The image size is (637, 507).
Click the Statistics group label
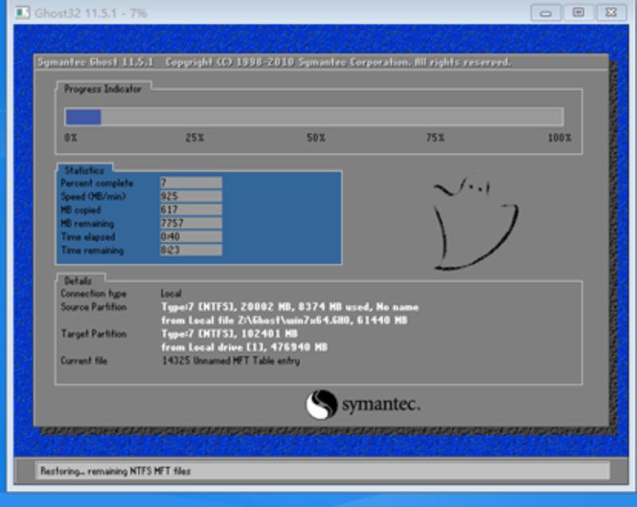tap(84, 170)
